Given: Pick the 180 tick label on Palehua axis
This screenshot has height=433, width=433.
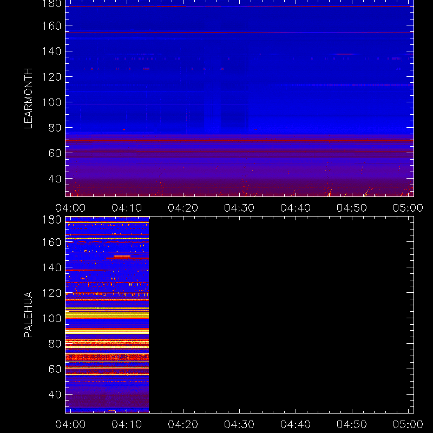Looking at the screenshot, I should click(51, 220).
